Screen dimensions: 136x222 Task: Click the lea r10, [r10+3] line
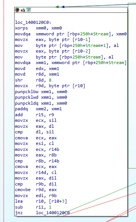(x=41, y=201)
